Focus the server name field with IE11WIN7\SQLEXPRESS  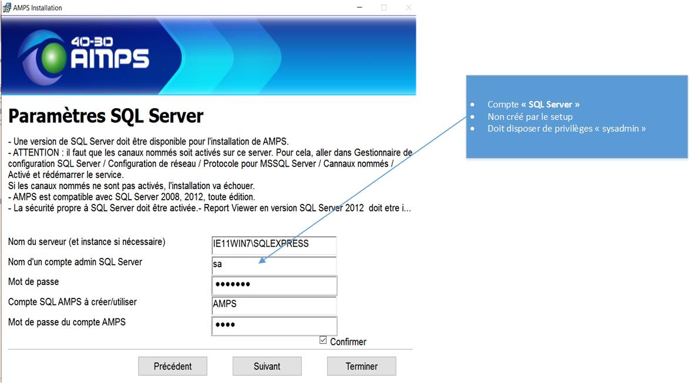pos(274,244)
